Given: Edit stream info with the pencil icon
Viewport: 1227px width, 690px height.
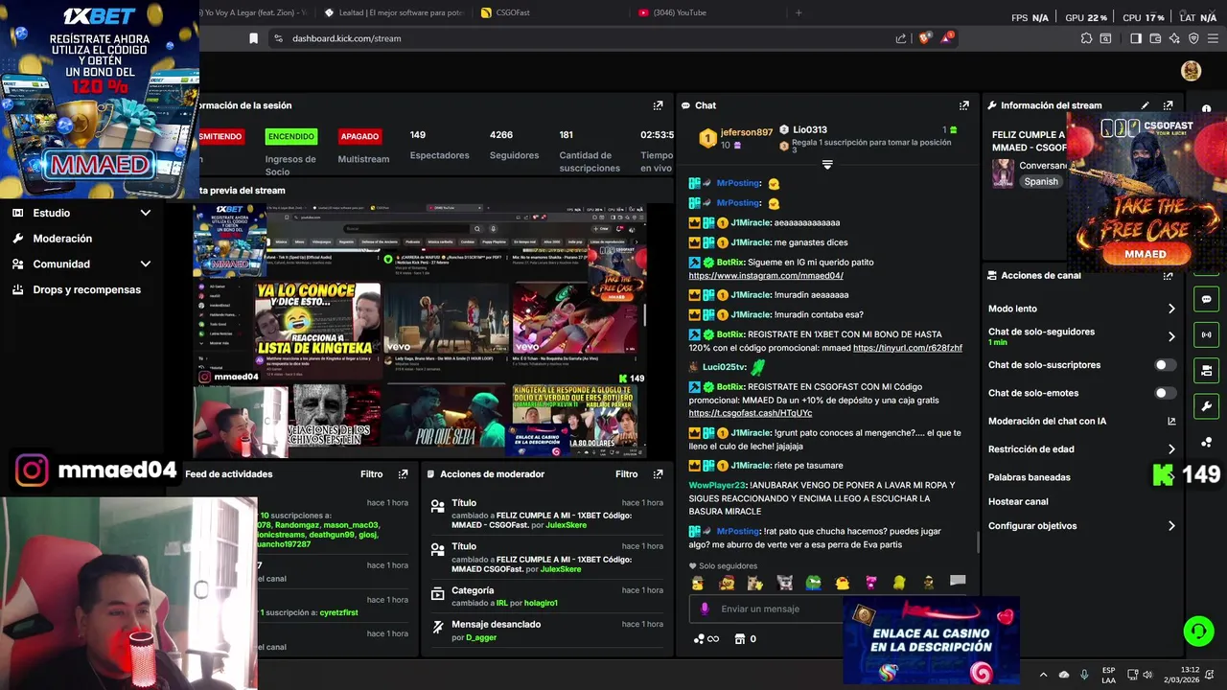Looking at the screenshot, I should 1145,105.
